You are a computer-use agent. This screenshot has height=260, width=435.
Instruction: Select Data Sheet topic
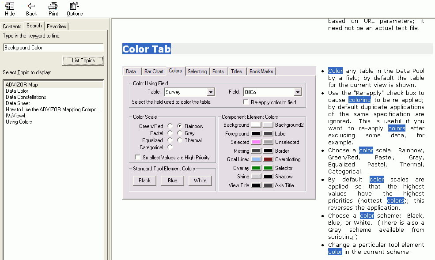[18, 103]
